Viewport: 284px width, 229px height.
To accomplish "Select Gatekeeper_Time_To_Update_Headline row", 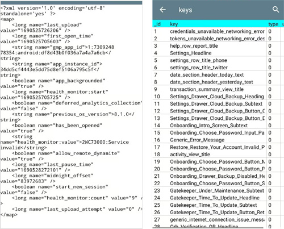I will (218, 198).
